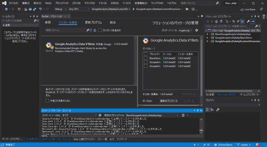Click Pending Changes Filter clock icon
This screenshot has width=267, height=147.
(x=227, y=21)
